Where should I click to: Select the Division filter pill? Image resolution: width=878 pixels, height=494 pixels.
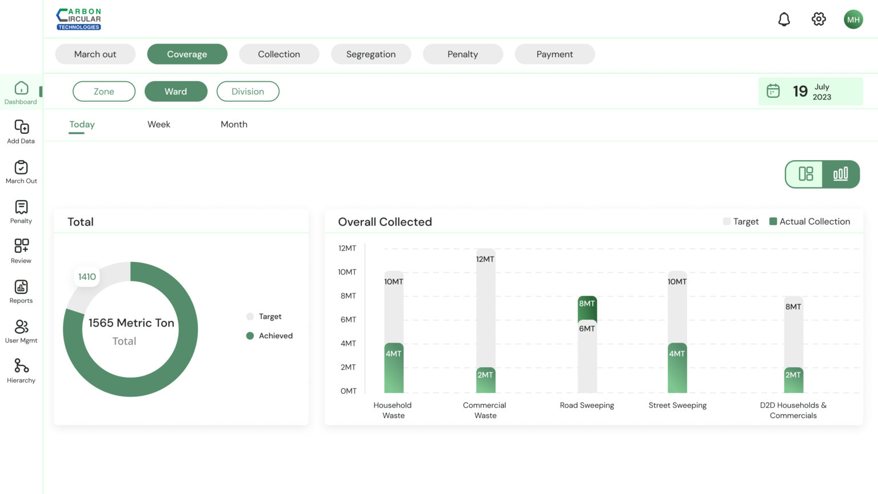coord(248,91)
